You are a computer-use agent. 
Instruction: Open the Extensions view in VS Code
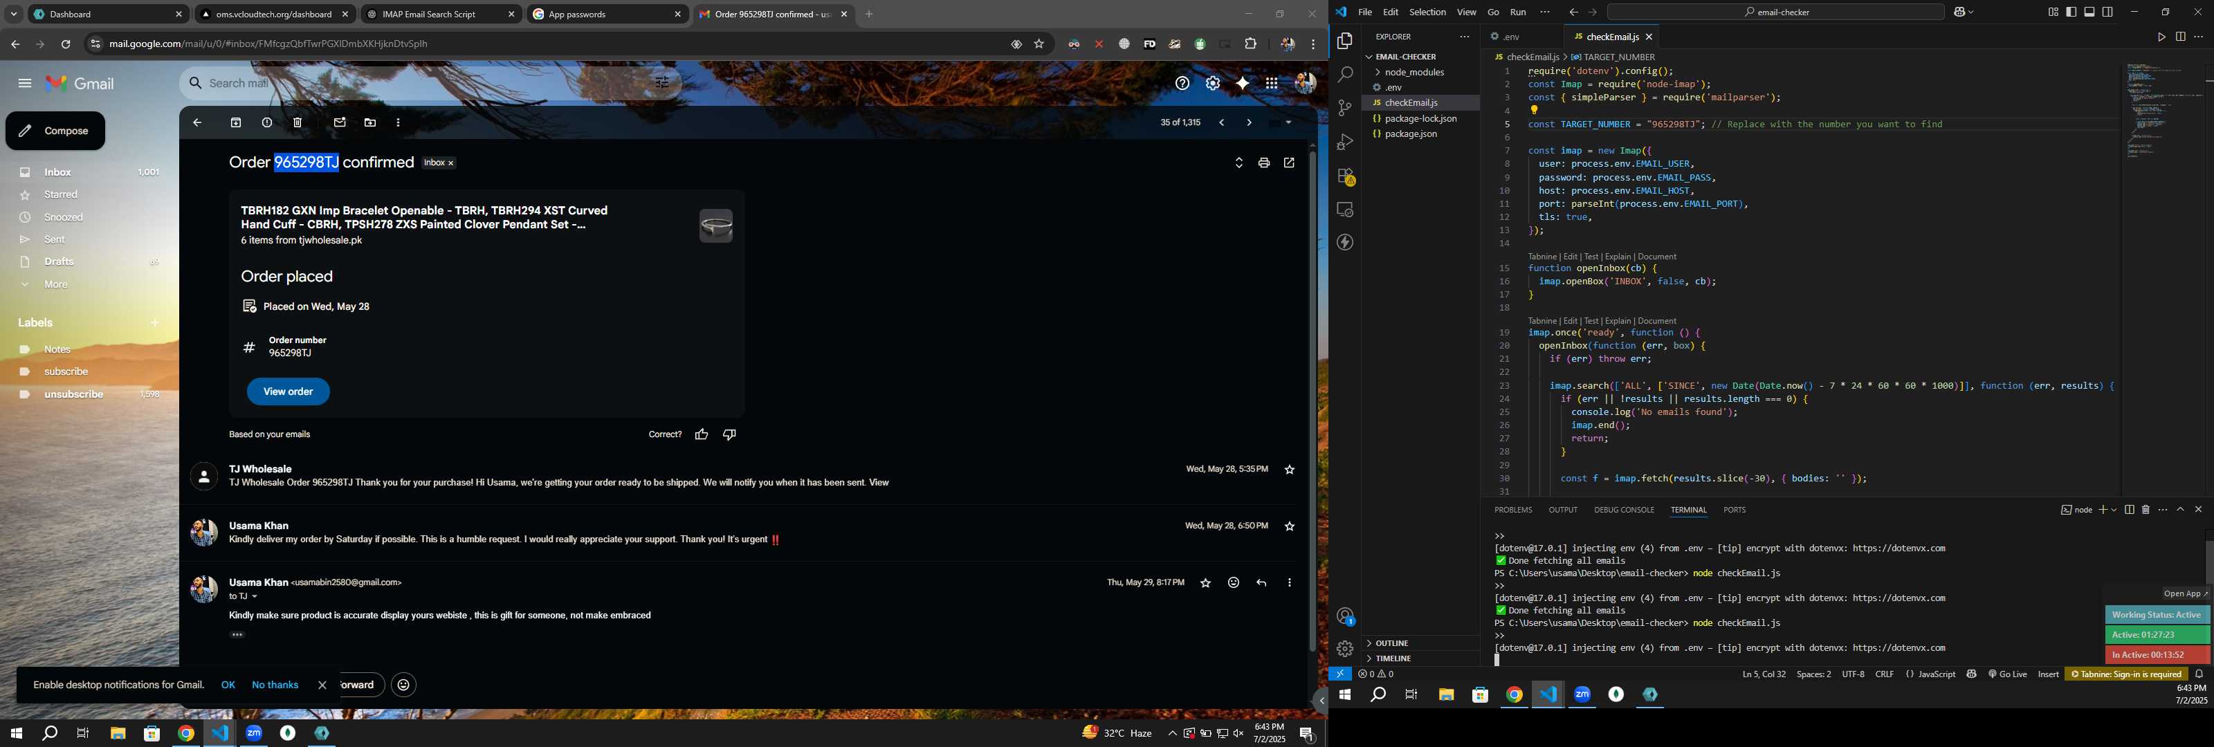click(1345, 176)
